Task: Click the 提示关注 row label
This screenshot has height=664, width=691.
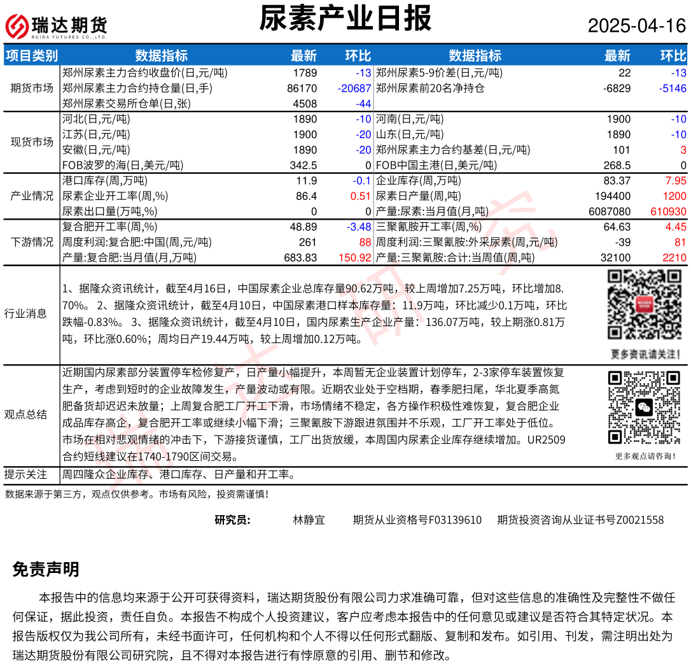Action: click(25, 474)
